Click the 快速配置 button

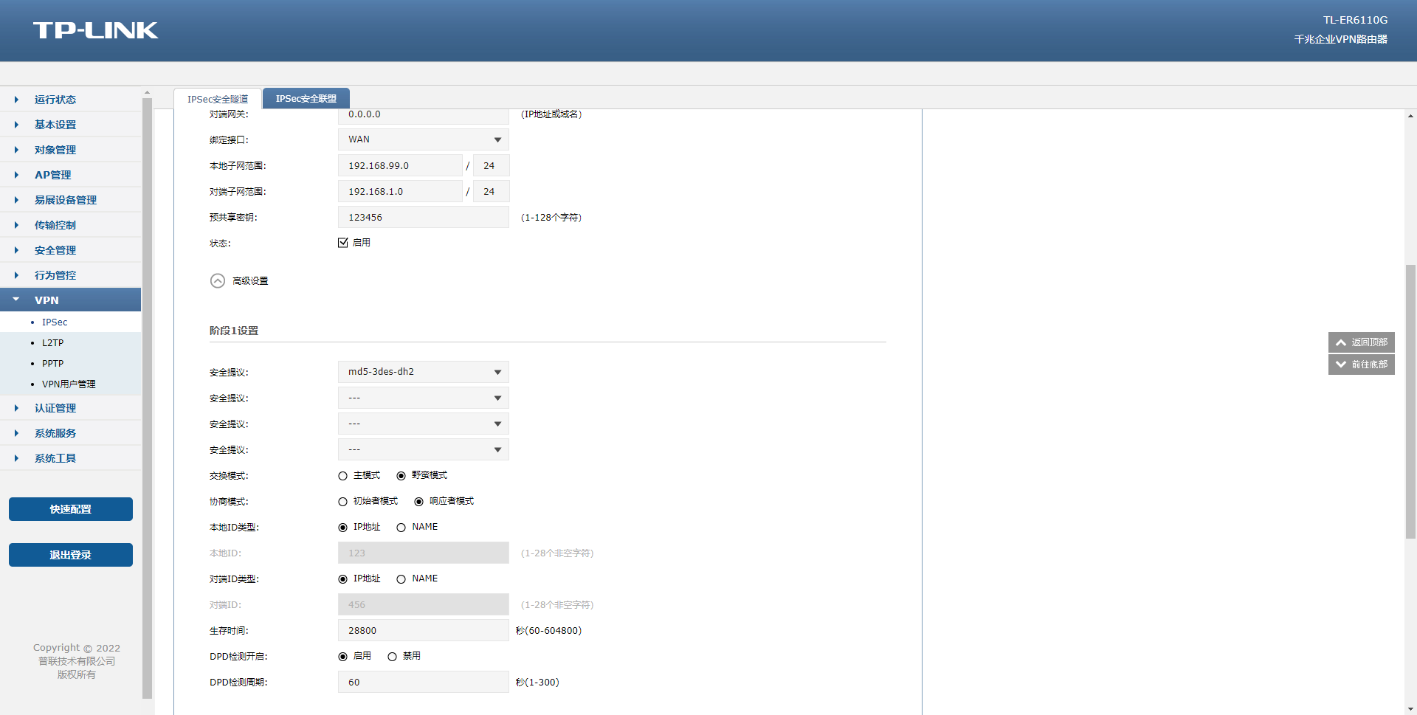tap(71, 509)
